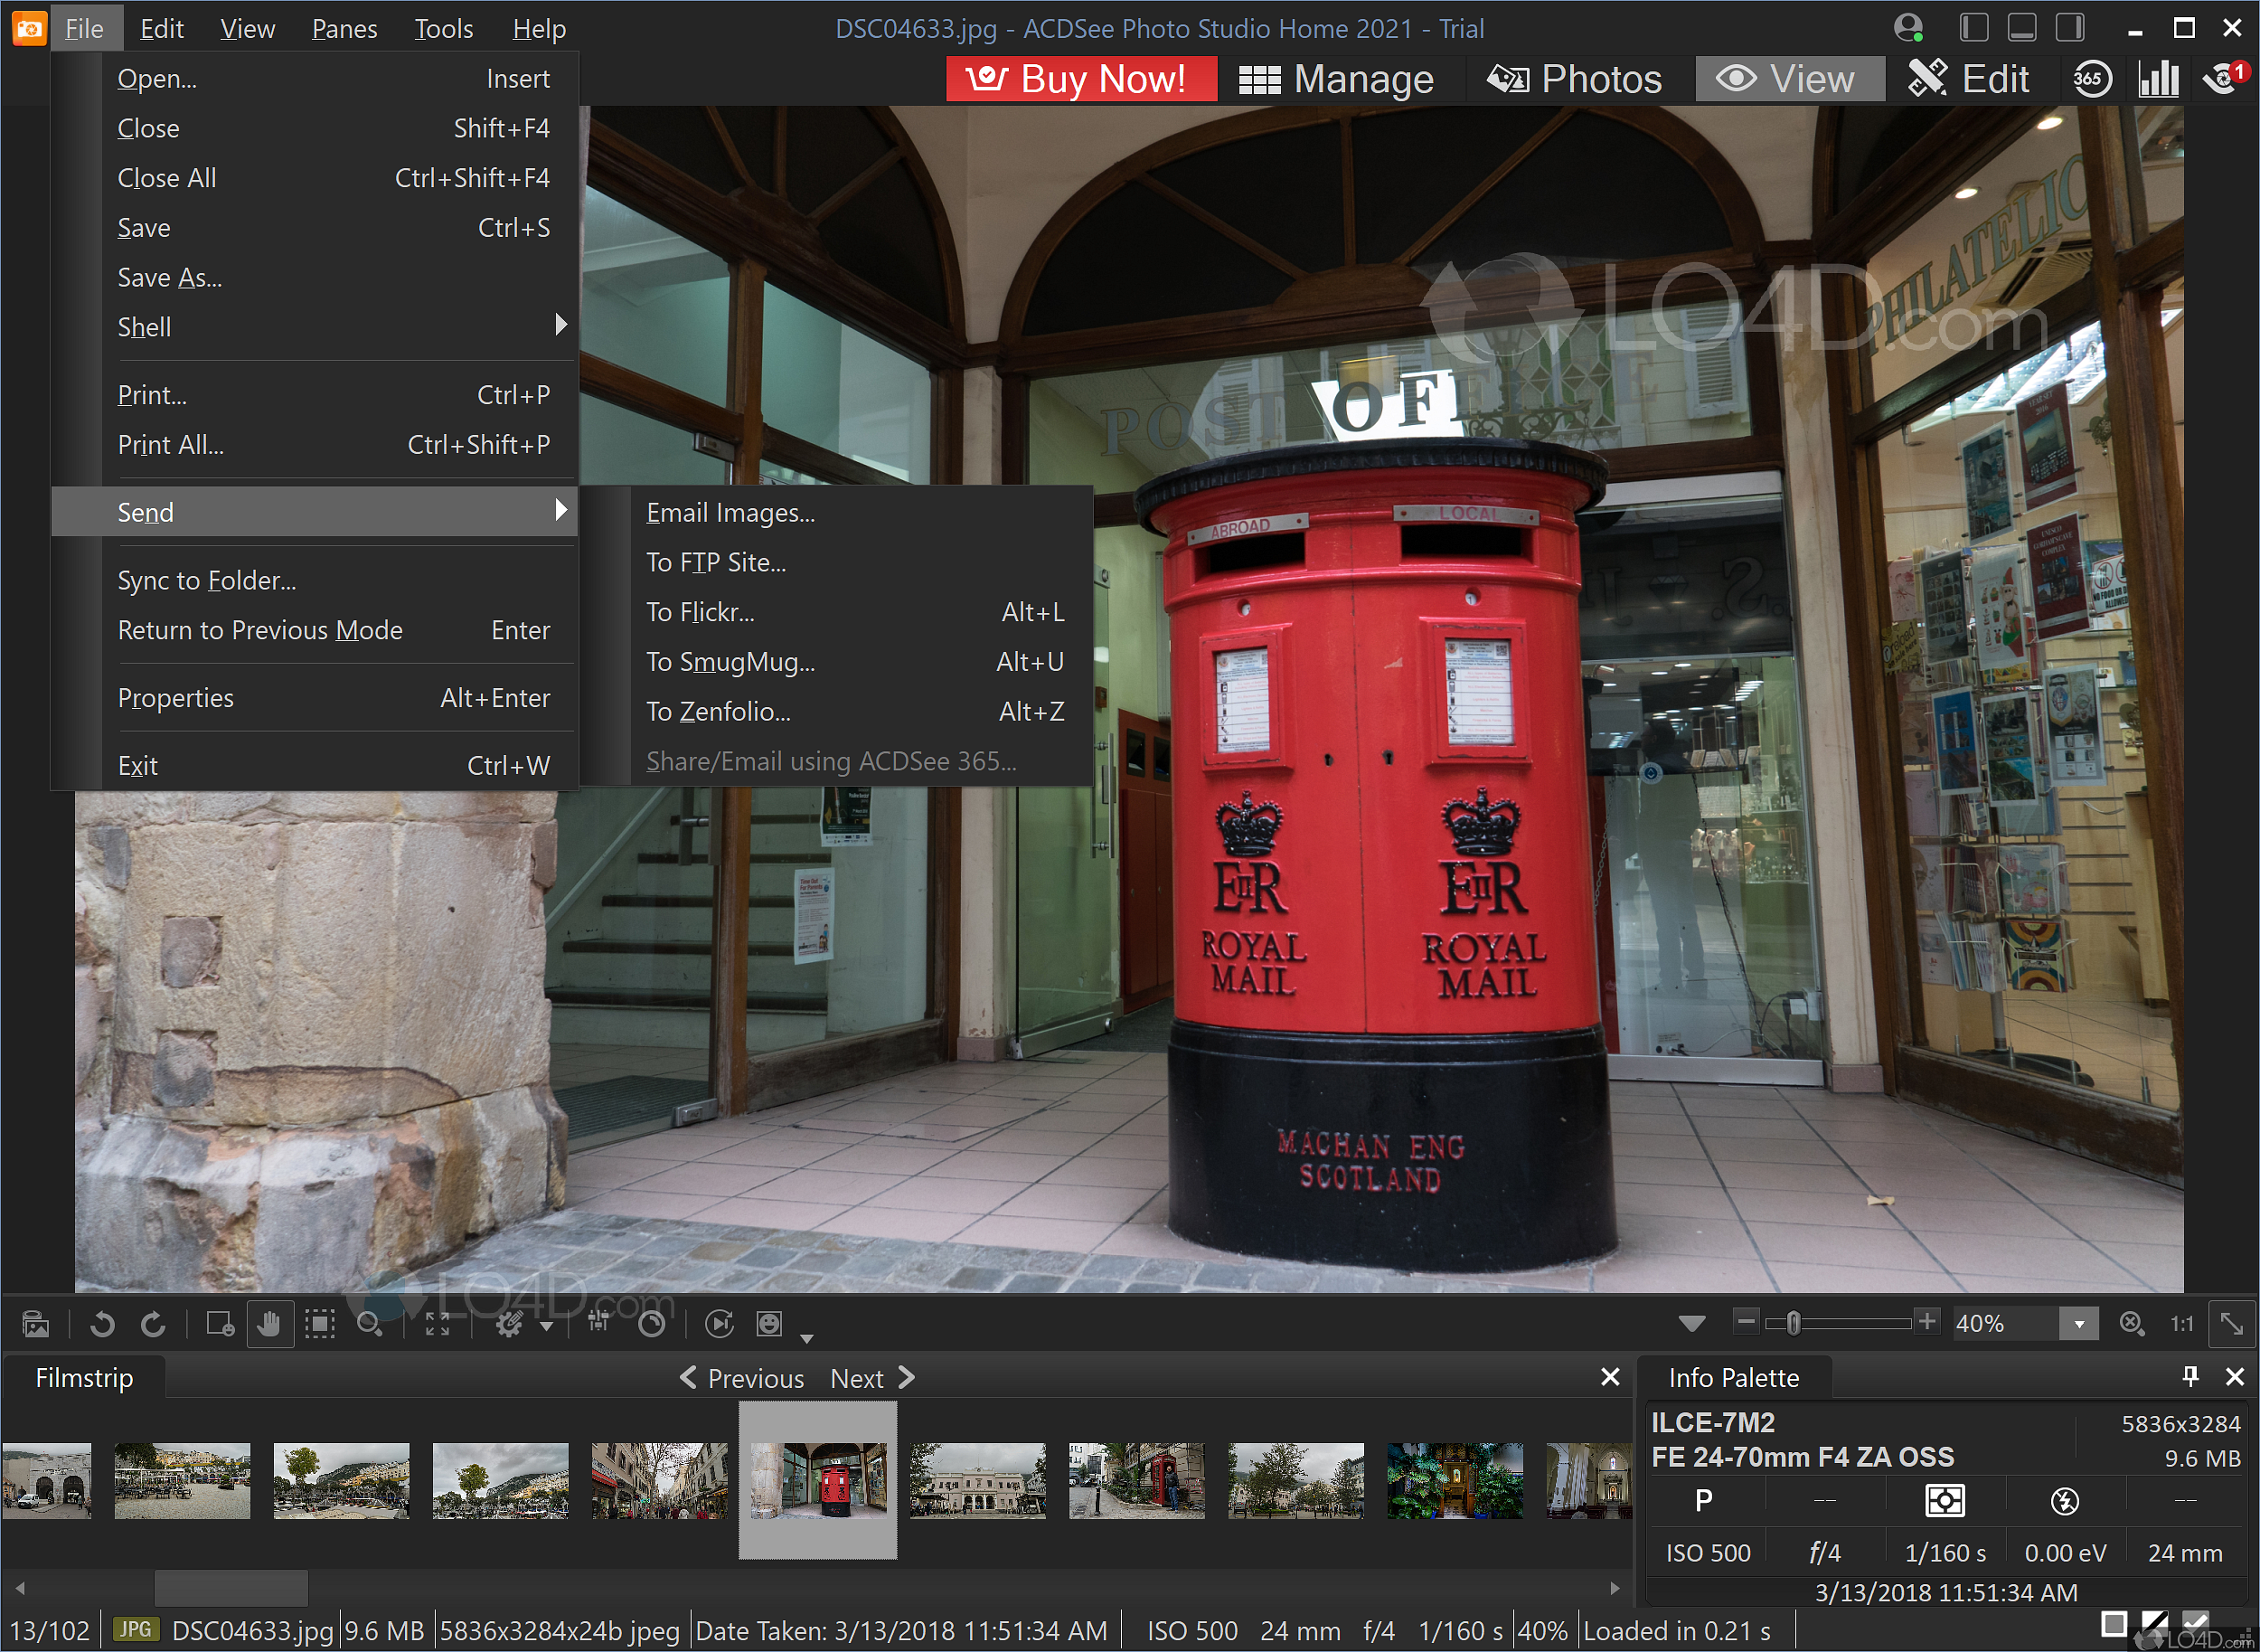2260x1652 pixels.
Task: Open the 40% zoom level dropdown
Action: pos(2078,1324)
